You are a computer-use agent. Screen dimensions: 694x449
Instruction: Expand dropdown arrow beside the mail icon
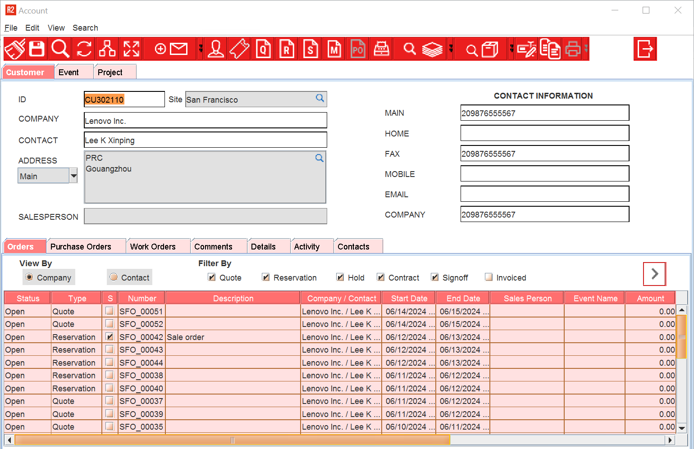(x=201, y=49)
